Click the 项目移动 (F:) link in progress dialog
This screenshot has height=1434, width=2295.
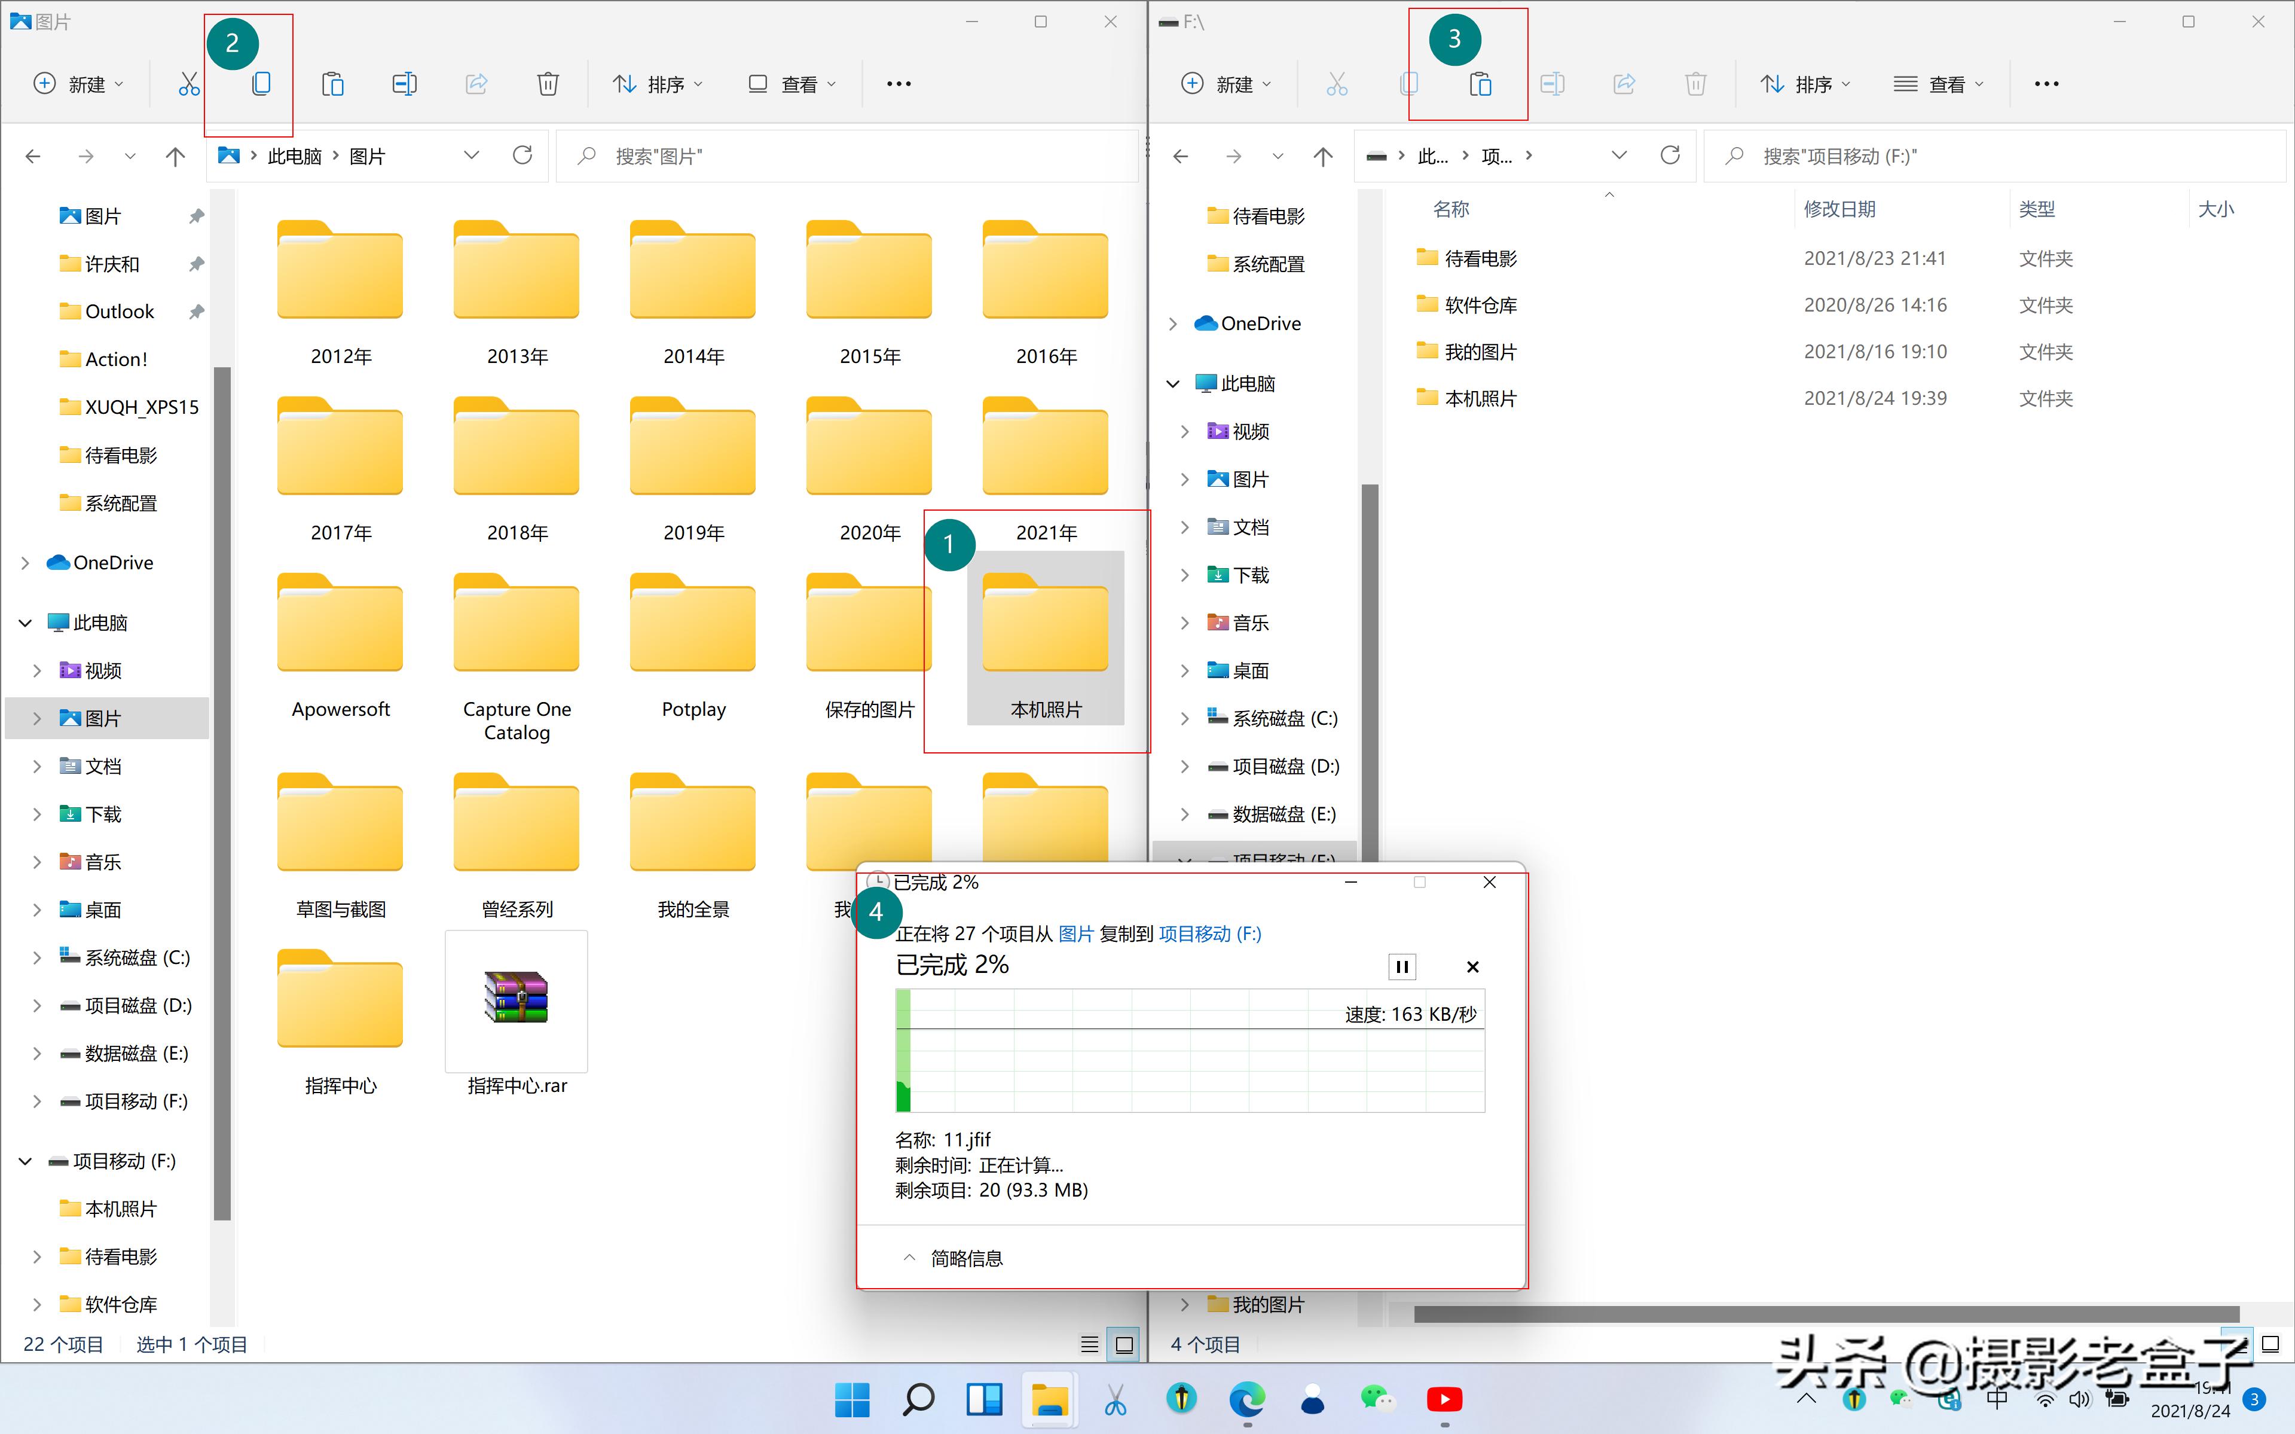pos(1209,933)
